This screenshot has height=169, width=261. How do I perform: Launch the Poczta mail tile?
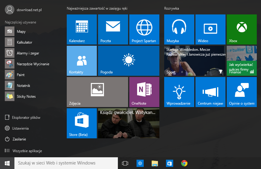[x=113, y=29]
